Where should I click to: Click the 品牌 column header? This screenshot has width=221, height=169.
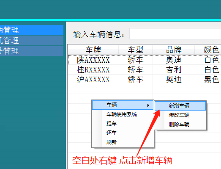click(174, 50)
